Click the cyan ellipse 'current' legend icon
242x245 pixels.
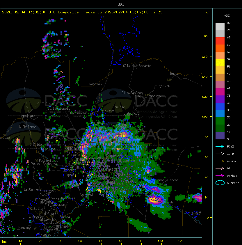coord(220,183)
